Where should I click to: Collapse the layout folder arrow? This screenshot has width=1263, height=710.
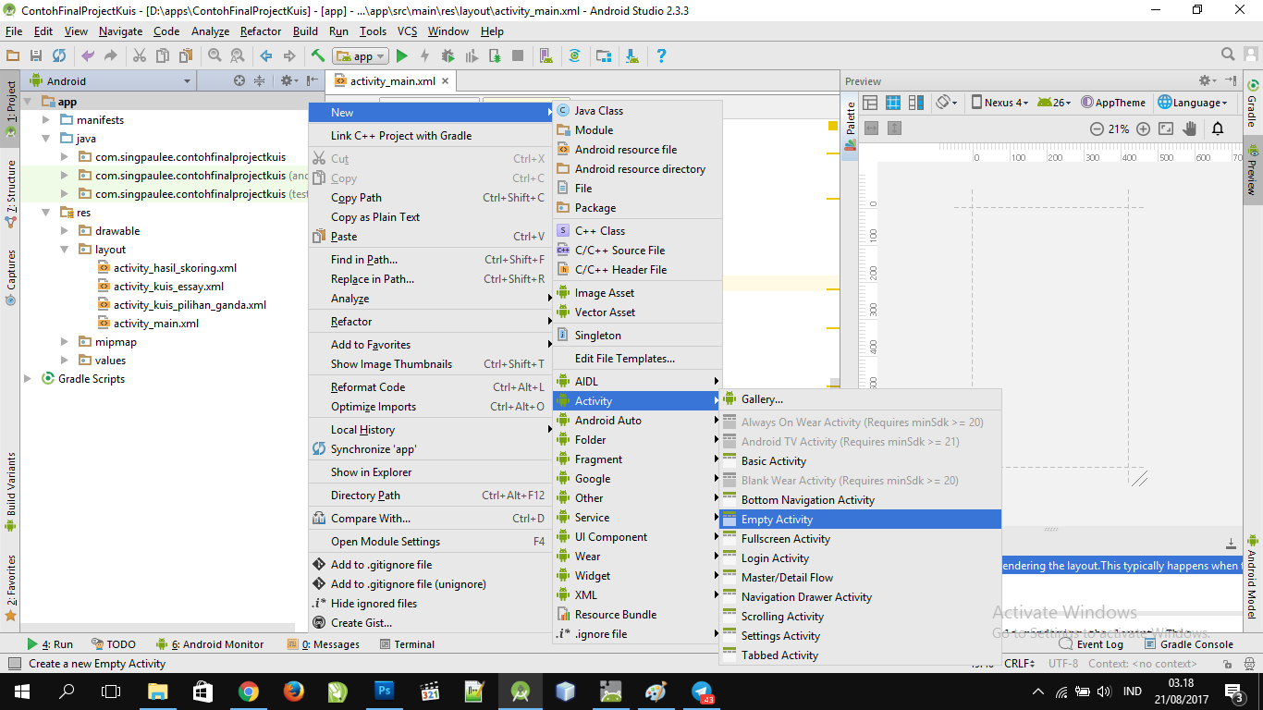(64, 250)
